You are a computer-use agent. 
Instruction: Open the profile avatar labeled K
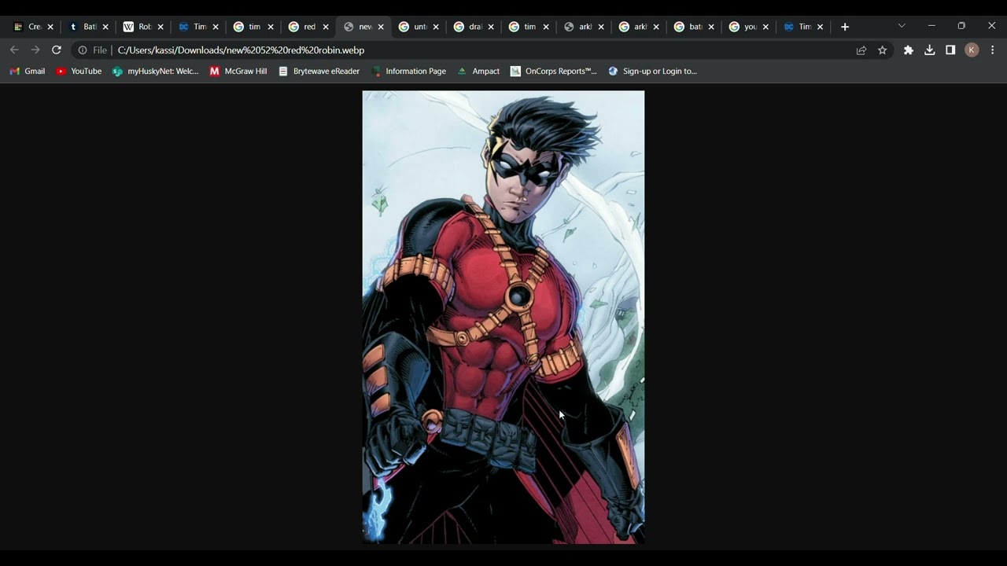click(x=972, y=50)
